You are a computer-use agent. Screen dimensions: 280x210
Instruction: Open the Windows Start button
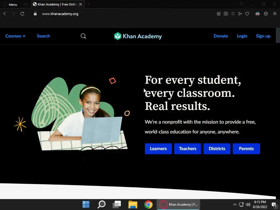click(x=86, y=205)
